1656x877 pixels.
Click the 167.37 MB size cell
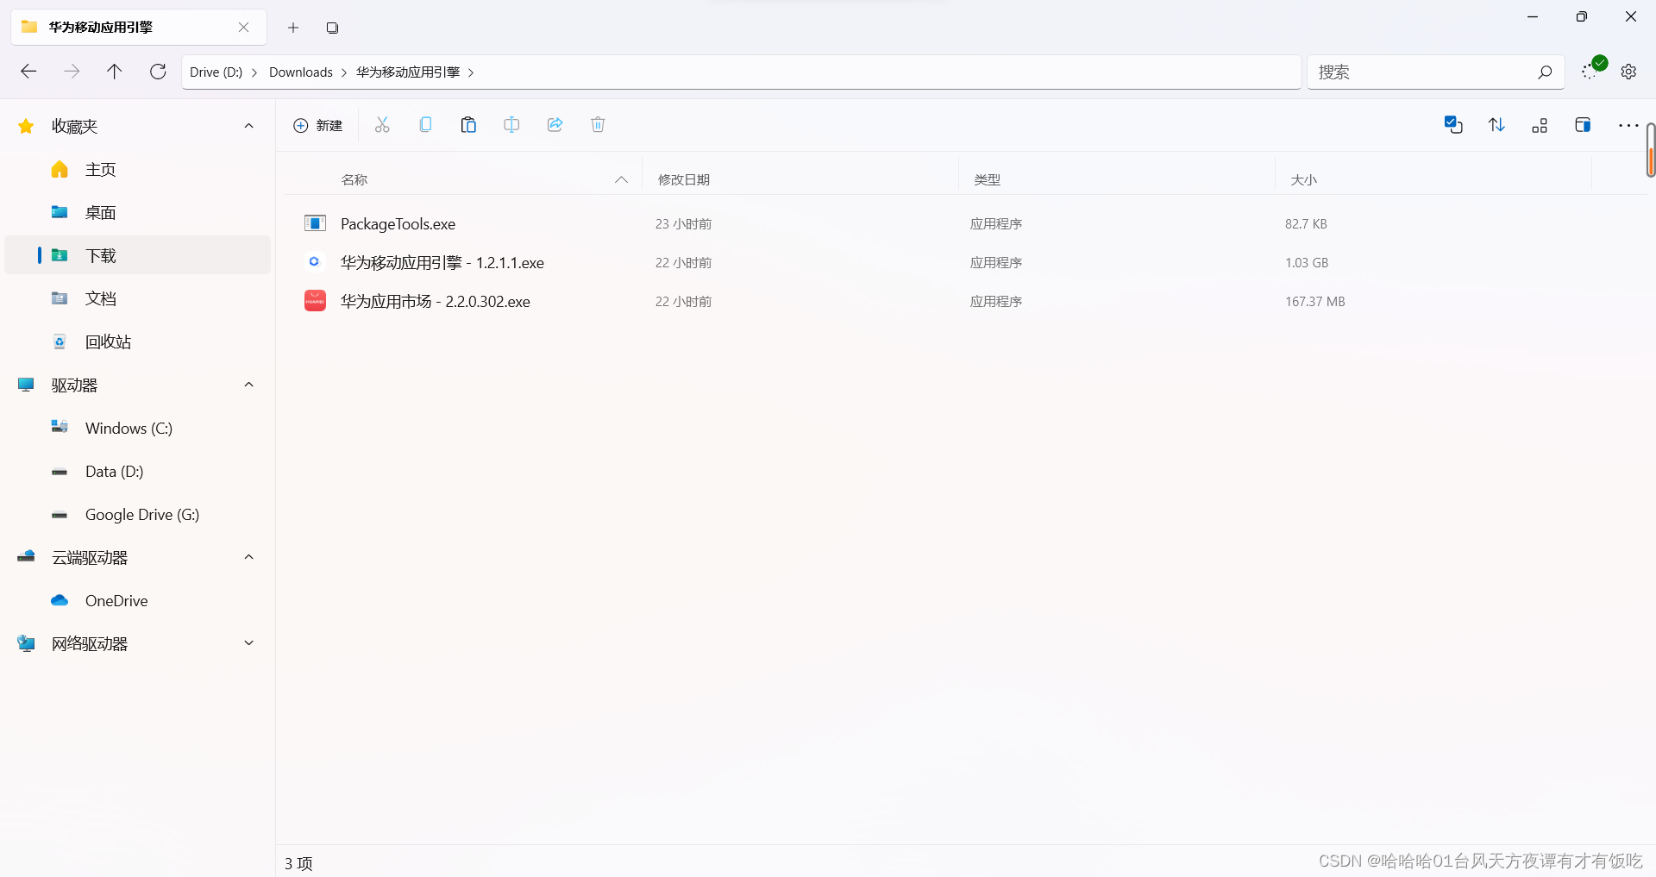[x=1315, y=302]
